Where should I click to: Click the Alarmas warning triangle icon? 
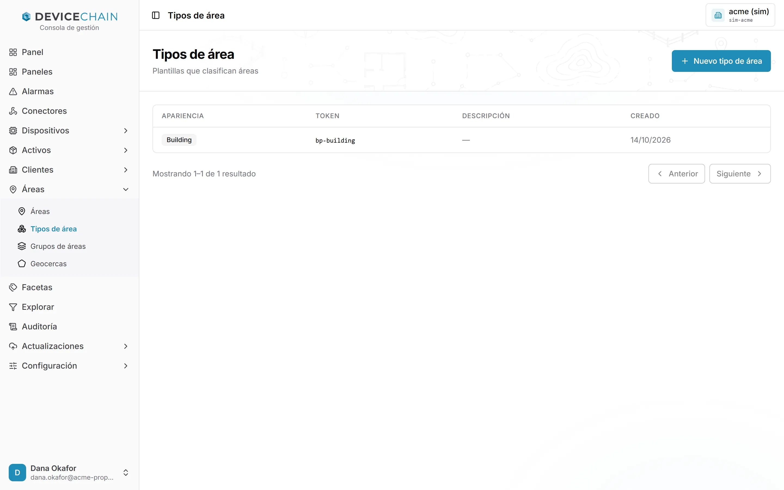pyautogui.click(x=13, y=91)
